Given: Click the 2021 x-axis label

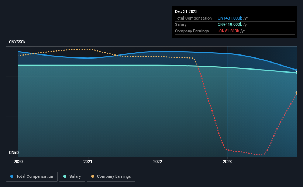Looking at the screenshot, I should (x=88, y=162).
